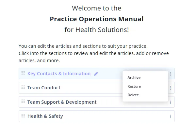Open the three-dot menu for Health & Safety
The height and width of the screenshot is (124, 180).
click(x=171, y=116)
